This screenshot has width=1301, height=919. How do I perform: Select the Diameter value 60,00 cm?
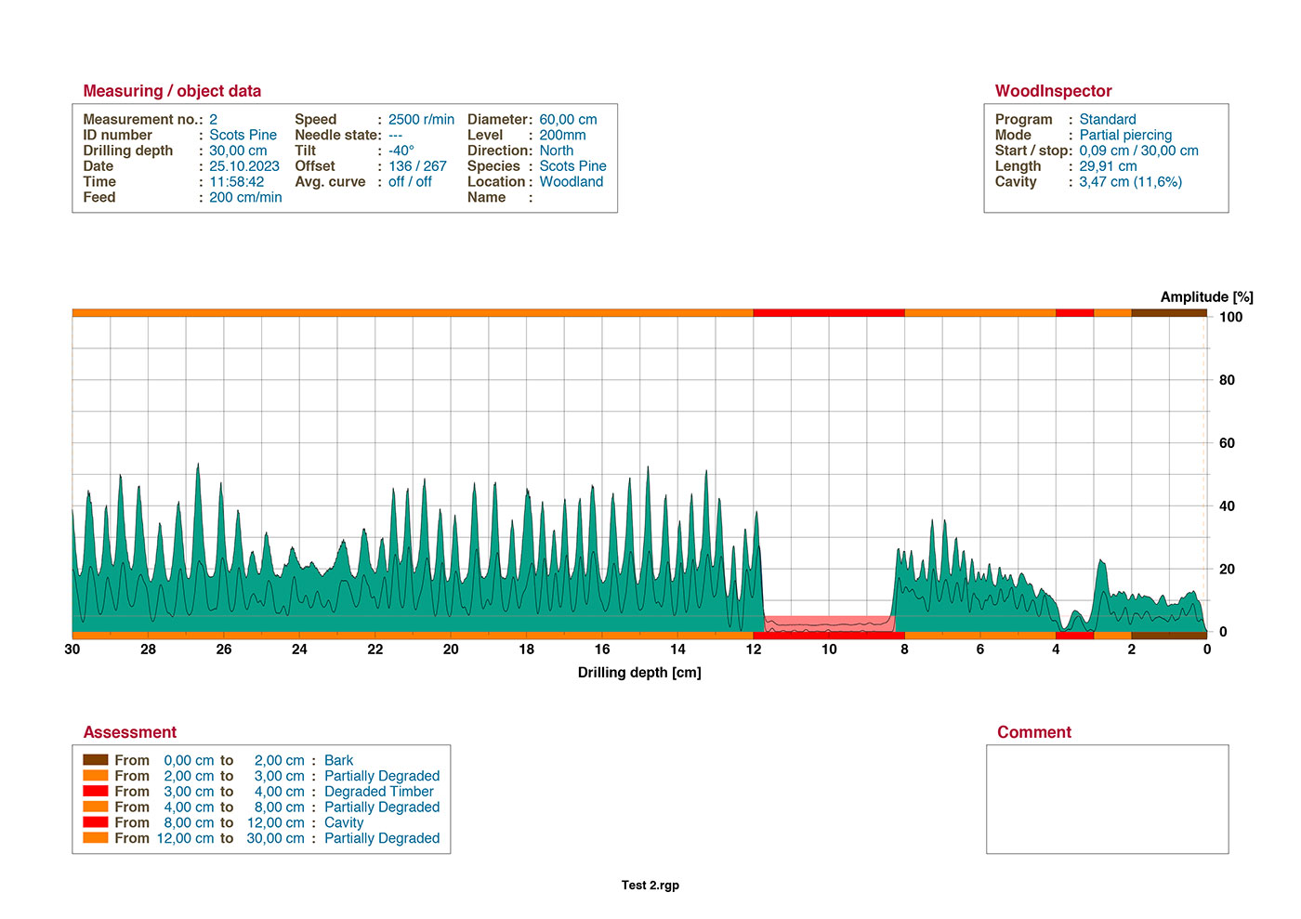pos(568,120)
